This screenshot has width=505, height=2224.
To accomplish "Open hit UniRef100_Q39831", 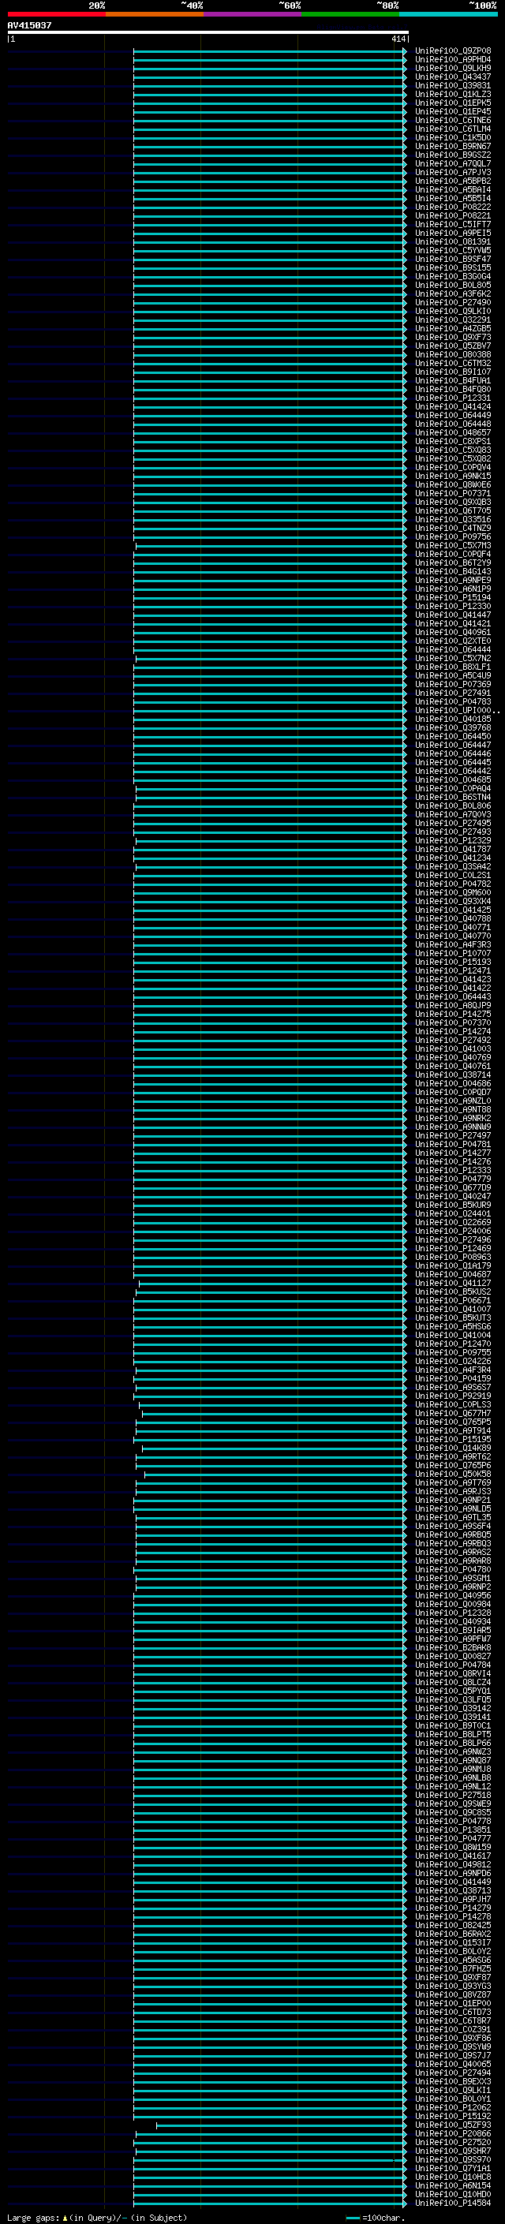I will [x=452, y=85].
